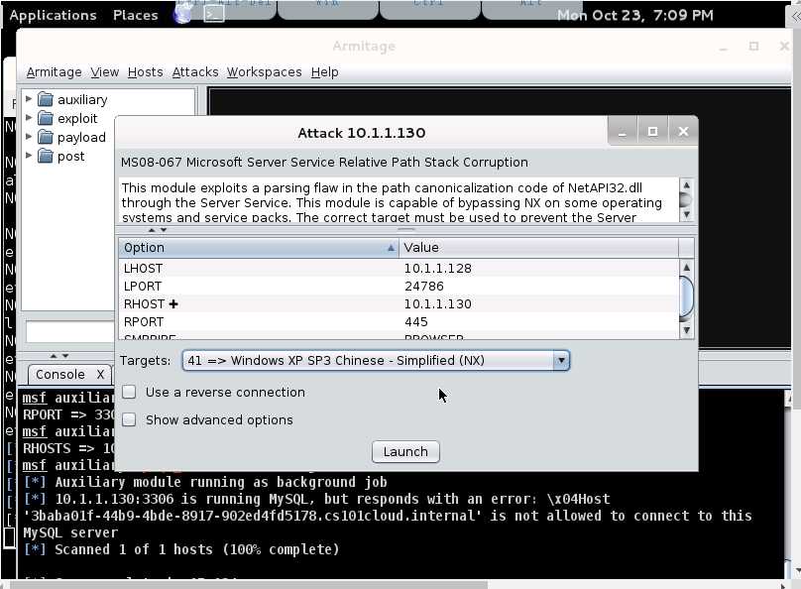Image resolution: width=801 pixels, height=589 pixels.
Task: Click the RPORT option name
Action: click(x=144, y=322)
